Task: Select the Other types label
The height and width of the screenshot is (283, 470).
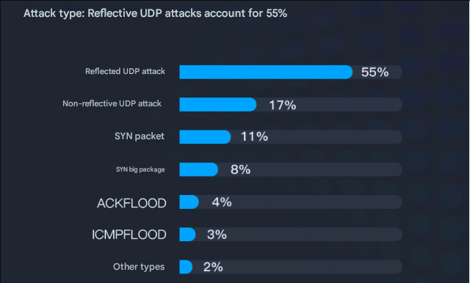Action: (x=139, y=267)
